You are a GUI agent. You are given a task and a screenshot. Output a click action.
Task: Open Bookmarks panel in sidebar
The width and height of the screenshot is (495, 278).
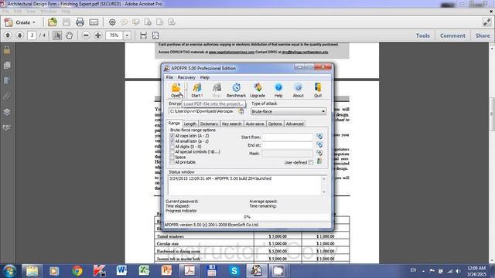(7, 80)
